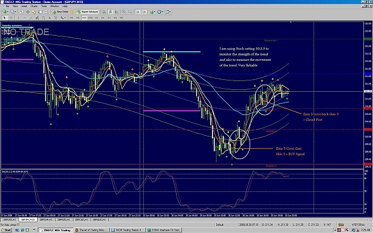Switch to the M15 timeframe
This screenshot has width=373, height=233.
click(x=84, y=17)
